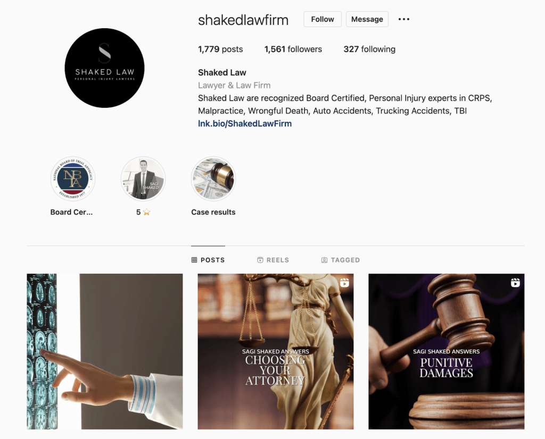Viewport: 545px width, 439px height.
Task: View the 1,561 followers list
Action: coord(293,49)
